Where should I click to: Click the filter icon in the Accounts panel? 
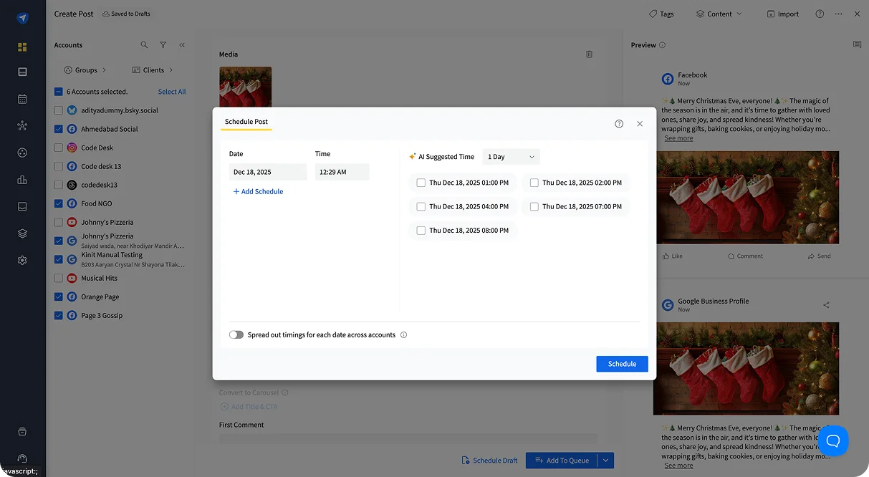point(163,44)
